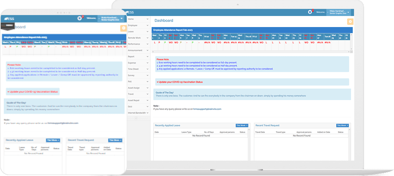Tap the MENU badge on tablet
The width and height of the screenshot is (394, 176).
9,25
